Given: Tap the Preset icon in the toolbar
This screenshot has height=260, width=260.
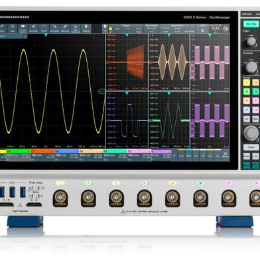Looking at the screenshot, I should 44,29.
